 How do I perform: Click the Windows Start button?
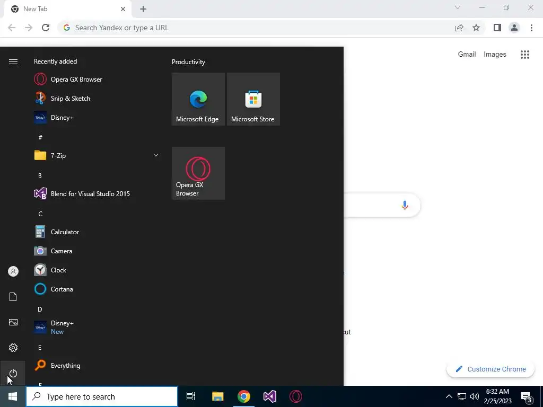tap(13, 396)
